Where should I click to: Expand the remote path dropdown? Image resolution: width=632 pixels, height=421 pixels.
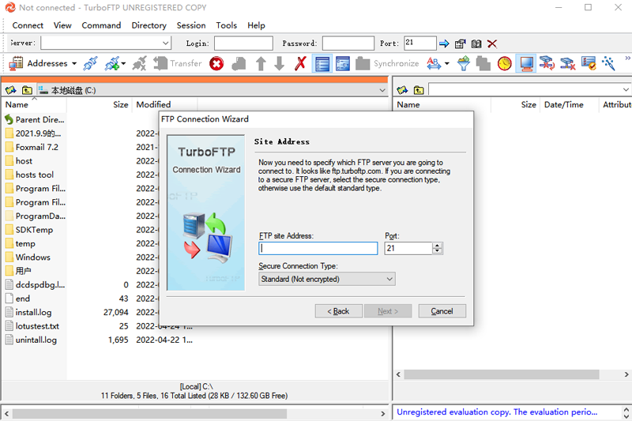[x=626, y=89]
